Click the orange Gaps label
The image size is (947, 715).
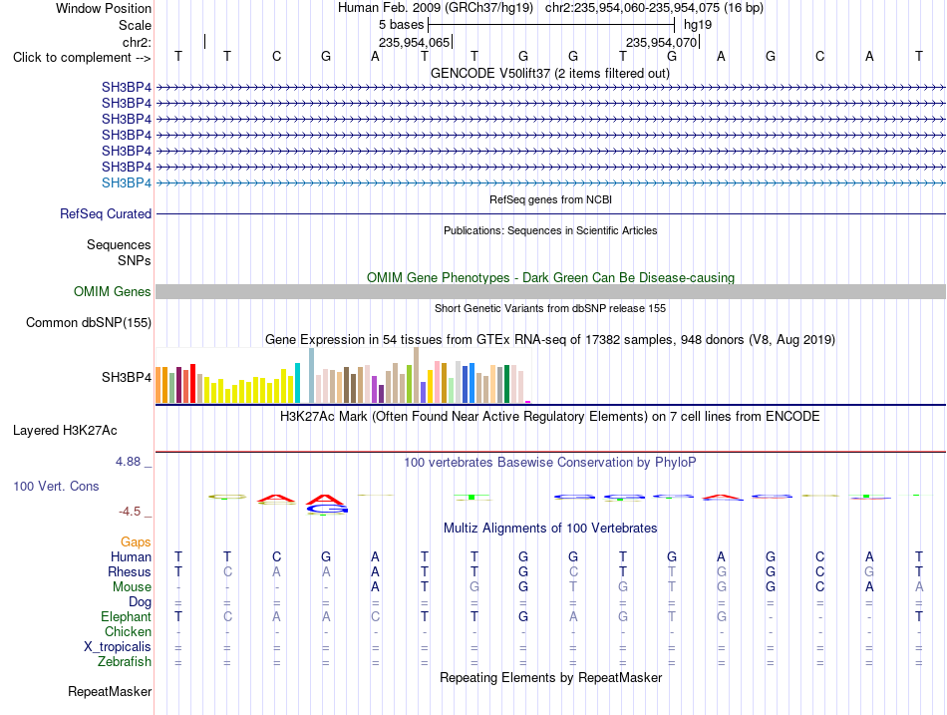(x=136, y=542)
